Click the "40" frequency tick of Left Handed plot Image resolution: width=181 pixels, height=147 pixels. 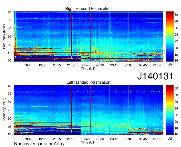point(9,86)
